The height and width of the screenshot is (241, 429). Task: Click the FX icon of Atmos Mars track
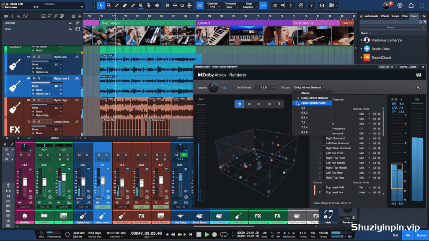point(15,129)
